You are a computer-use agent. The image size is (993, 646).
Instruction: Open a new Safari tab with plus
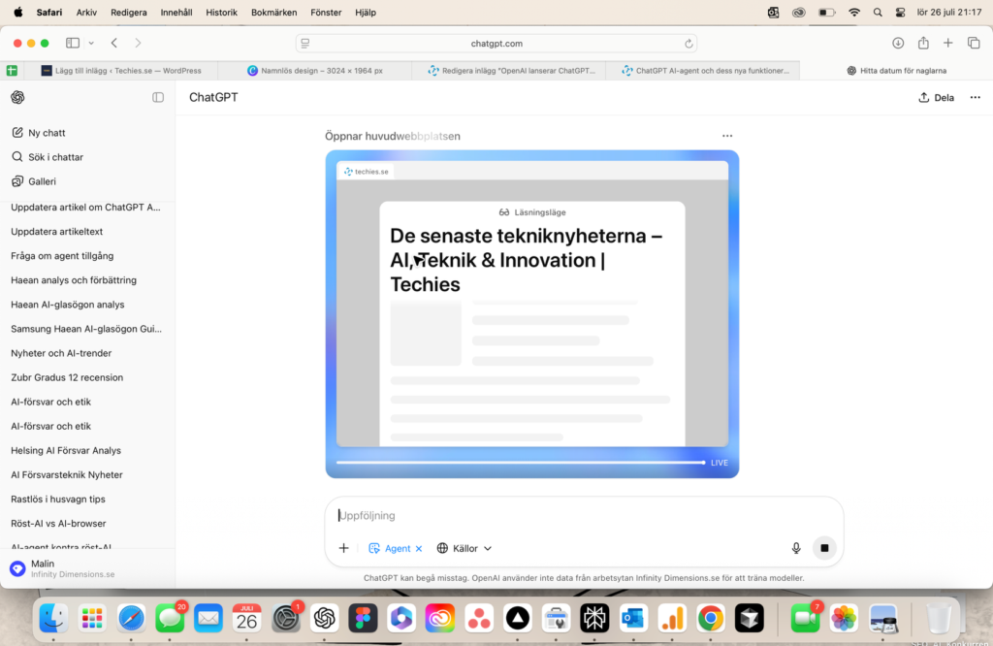(948, 43)
